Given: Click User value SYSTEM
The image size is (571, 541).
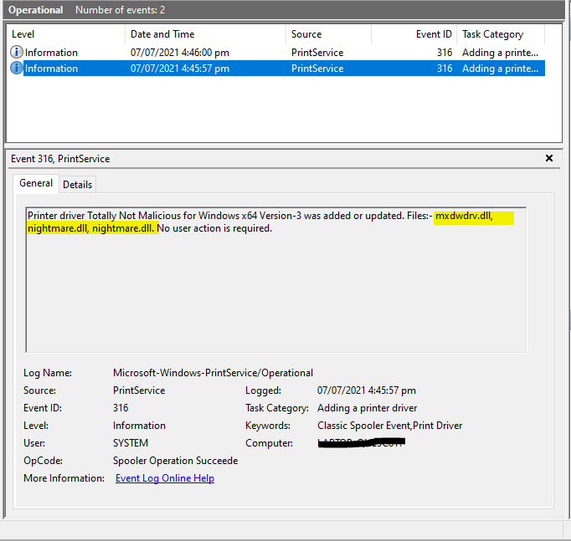Looking at the screenshot, I should (x=131, y=443).
